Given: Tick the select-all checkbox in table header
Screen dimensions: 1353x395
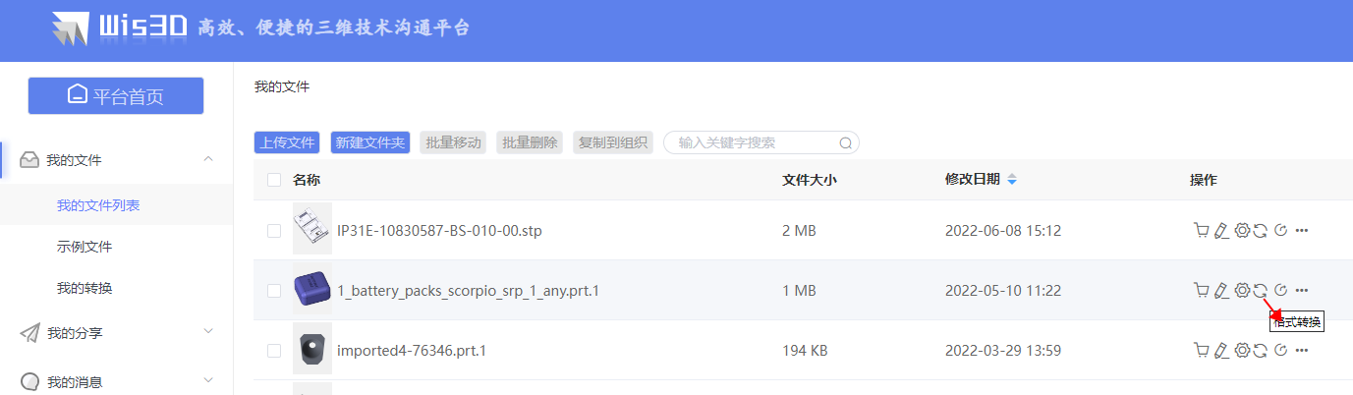Looking at the screenshot, I should (274, 180).
